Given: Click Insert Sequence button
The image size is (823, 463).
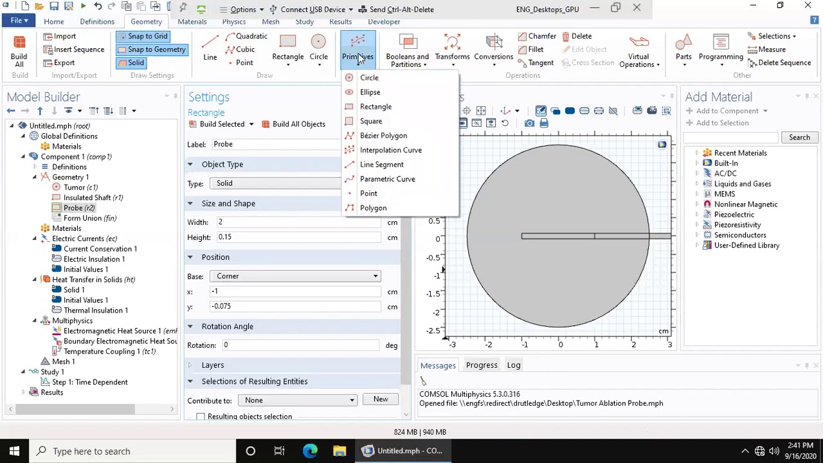Looking at the screenshot, I should pyautogui.click(x=73, y=50).
